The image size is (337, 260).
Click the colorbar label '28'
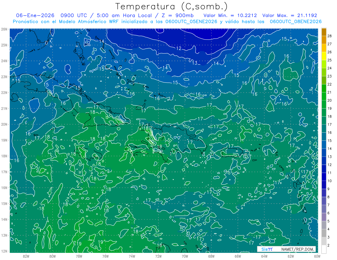pos(330,36)
